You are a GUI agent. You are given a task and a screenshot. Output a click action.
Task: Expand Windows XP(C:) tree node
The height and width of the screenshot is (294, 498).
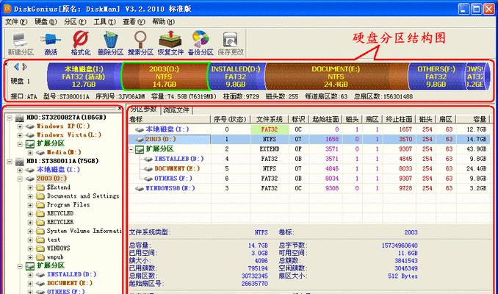[20, 126]
